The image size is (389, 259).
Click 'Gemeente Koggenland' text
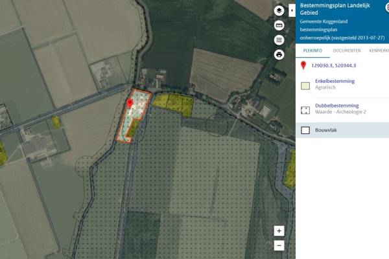(x=324, y=21)
